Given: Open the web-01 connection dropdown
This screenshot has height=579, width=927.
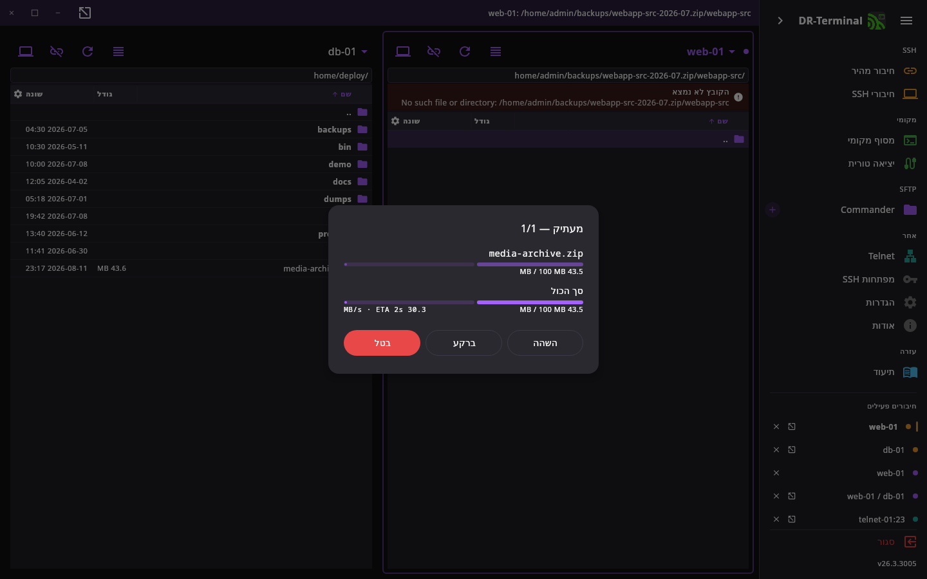Looking at the screenshot, I should (711, 51).
